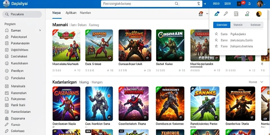270x135 pixels.
Task: Open the profile avatar menu in the header
Action: 260,3
